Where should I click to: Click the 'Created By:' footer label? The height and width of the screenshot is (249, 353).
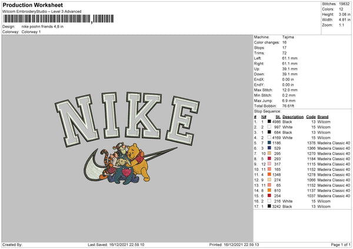coord(12,244)
